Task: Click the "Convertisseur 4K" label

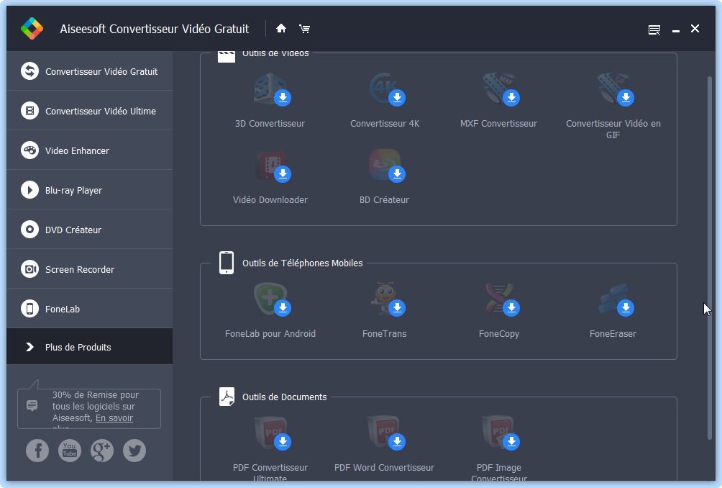Action: point(385,124)
